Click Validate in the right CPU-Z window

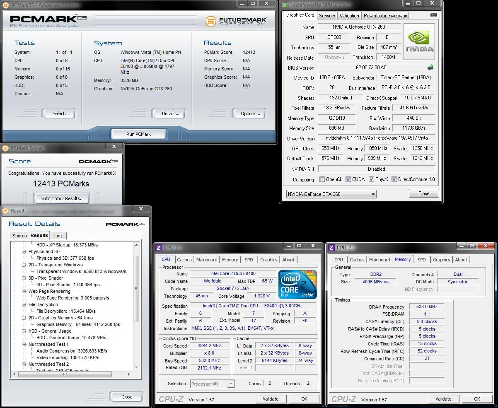(443, 399)
